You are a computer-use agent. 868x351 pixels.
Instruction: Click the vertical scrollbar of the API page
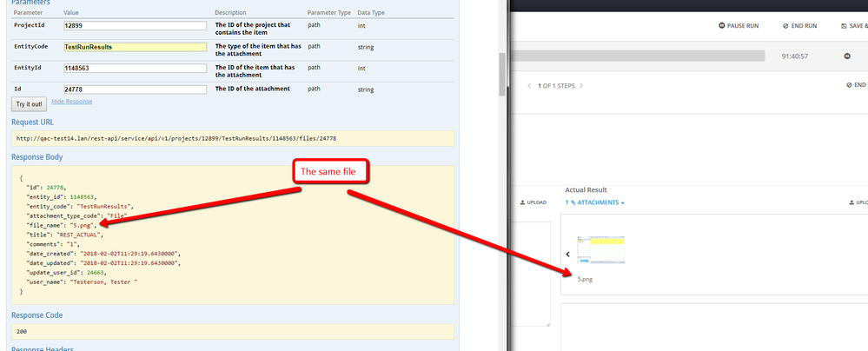tap(502, 75)
